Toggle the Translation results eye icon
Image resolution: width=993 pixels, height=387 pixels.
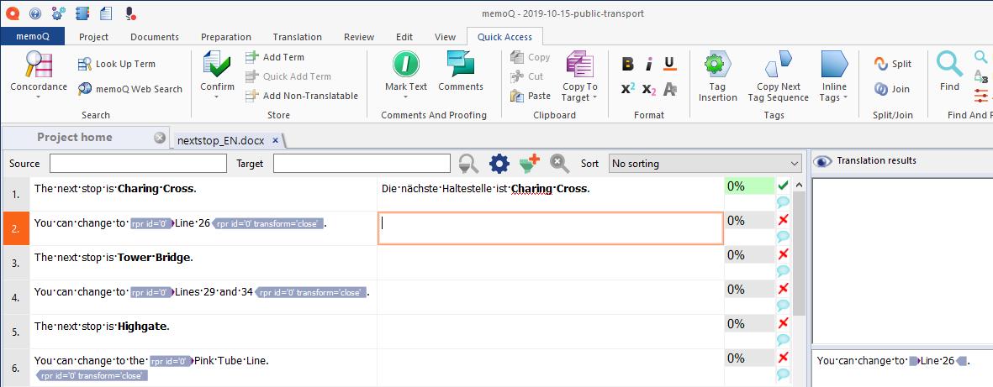(822, 160)
